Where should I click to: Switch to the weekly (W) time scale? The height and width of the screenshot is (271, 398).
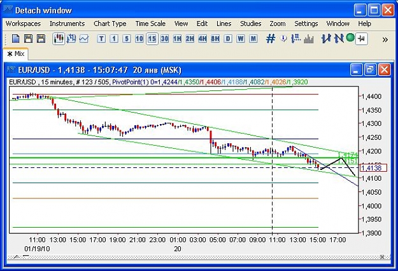pyautogui.click(x=241, y=39)
